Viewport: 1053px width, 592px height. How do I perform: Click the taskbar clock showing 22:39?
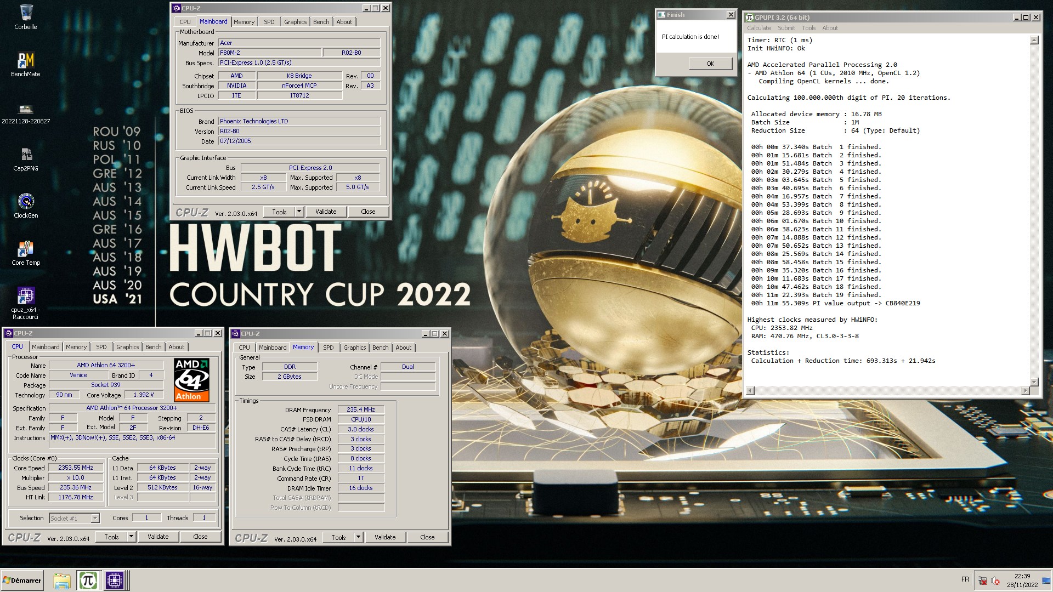tap(1022, 580)
